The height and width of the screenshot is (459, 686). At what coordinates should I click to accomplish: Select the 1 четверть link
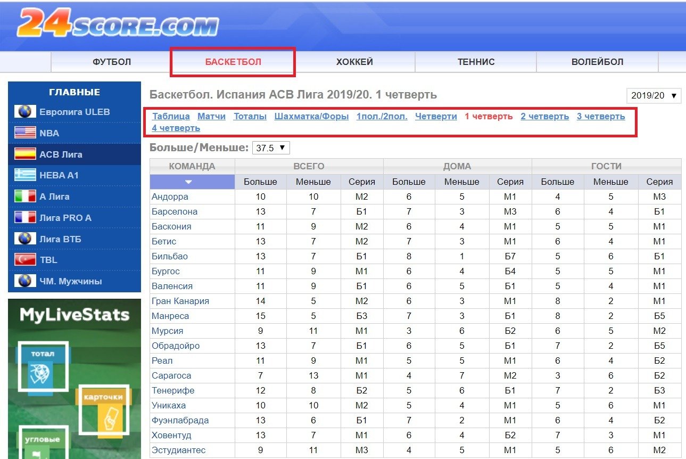[x=489, y=116]
